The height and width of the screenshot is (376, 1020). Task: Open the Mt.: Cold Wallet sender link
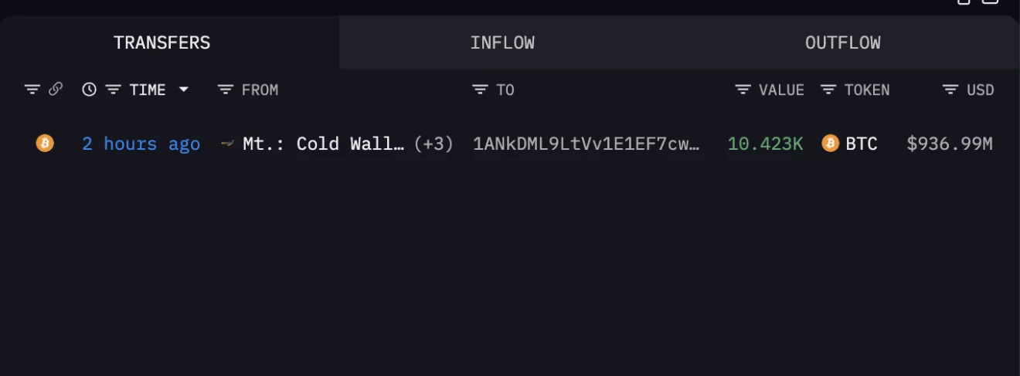(323, 144)
